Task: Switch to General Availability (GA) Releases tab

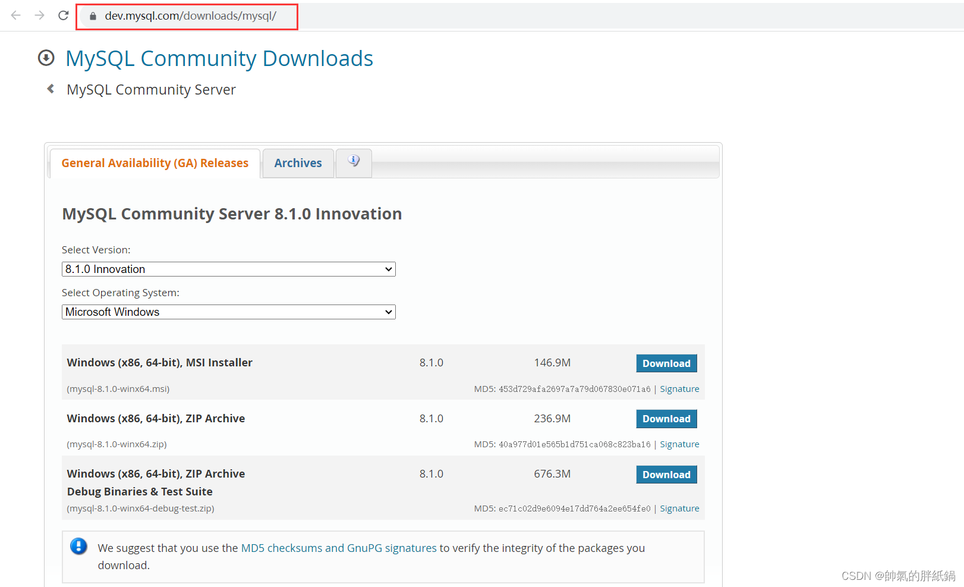Action: [155, 163]
